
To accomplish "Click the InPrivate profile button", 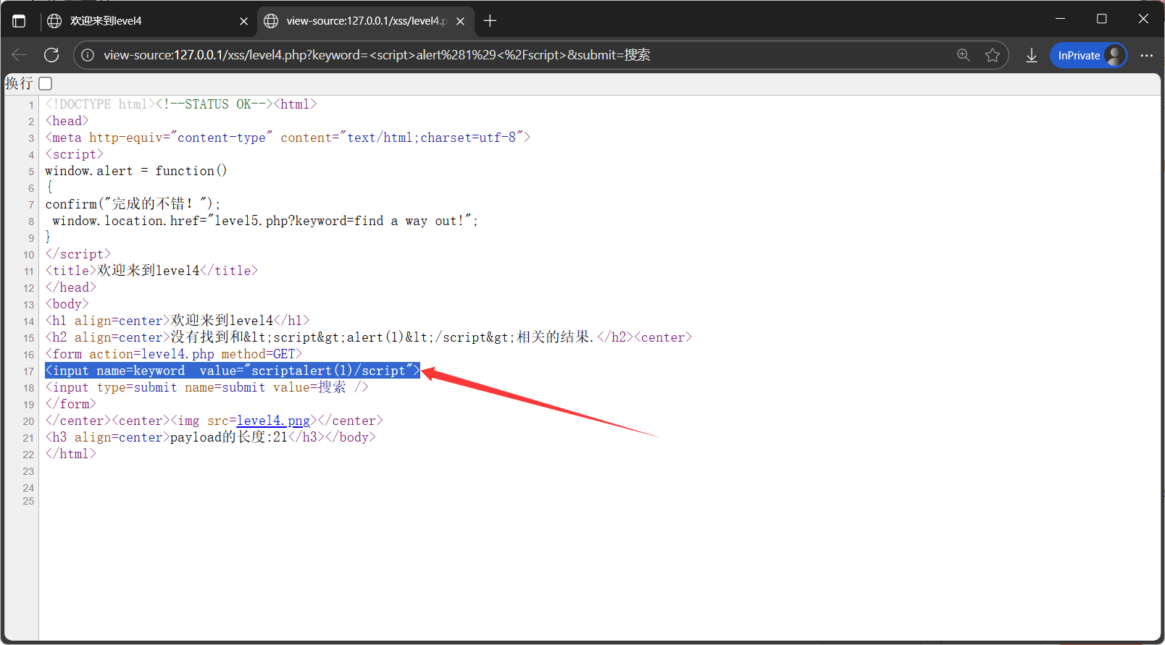I will (1088, 55).
